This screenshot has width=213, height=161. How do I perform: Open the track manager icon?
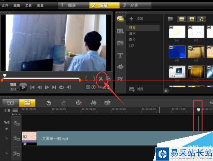(15, 111)
